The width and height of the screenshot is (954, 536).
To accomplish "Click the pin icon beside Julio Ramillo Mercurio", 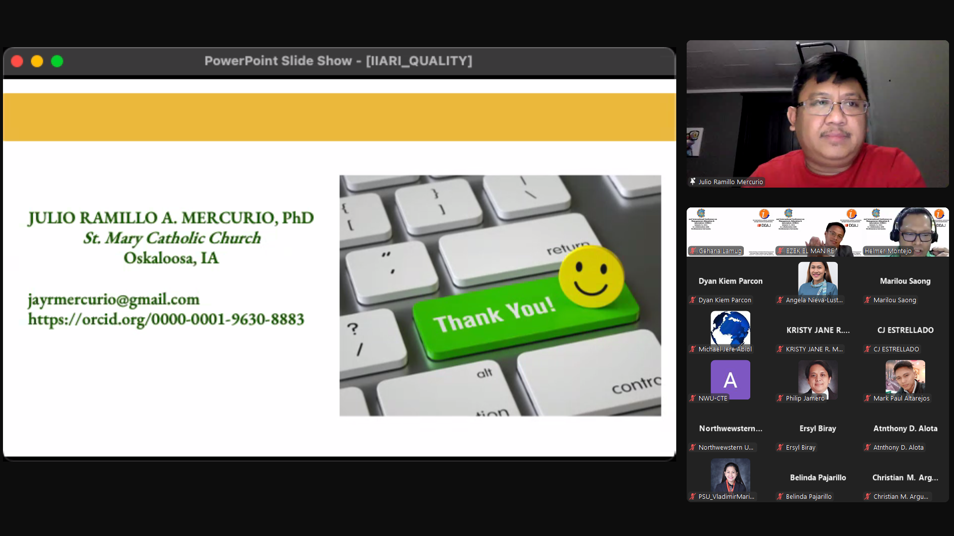I will [x=693, y=182].
